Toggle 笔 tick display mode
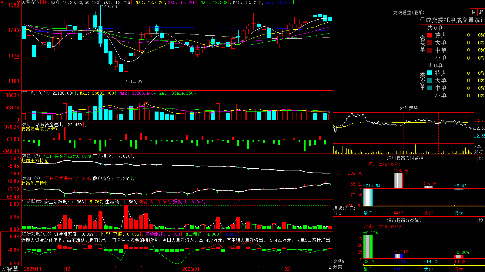485x272 pixels. click(x=481, y=12)
